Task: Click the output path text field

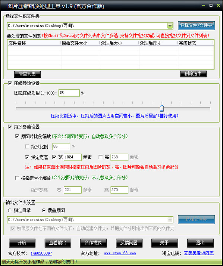Action: 87,220
